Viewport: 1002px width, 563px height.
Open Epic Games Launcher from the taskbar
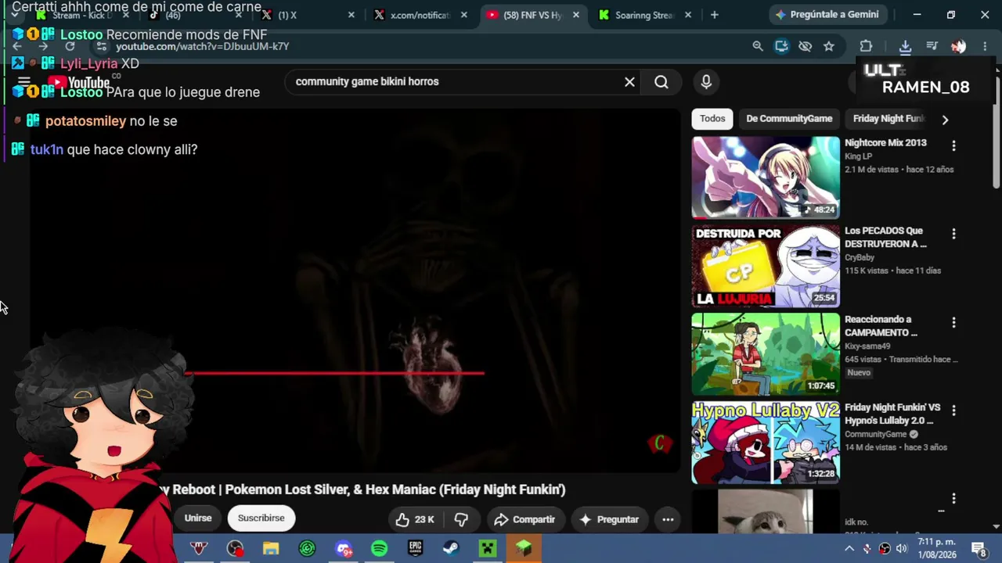(415, 549)
